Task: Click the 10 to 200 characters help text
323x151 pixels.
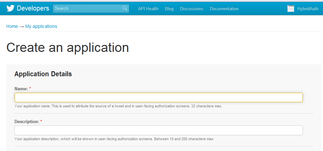Action: coord(114,139)
